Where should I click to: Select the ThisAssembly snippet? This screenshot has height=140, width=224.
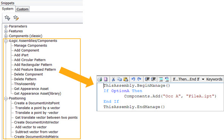tap(25, 84)
